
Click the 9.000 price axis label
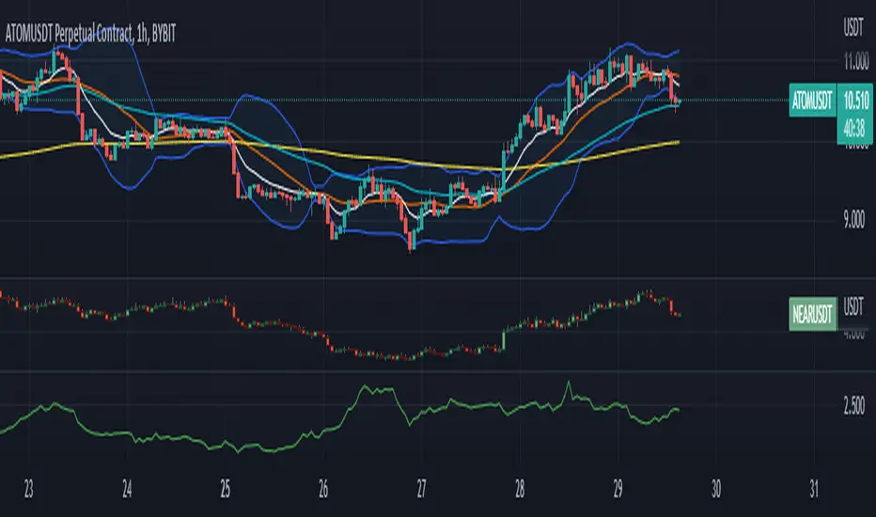tap(856, 220)
